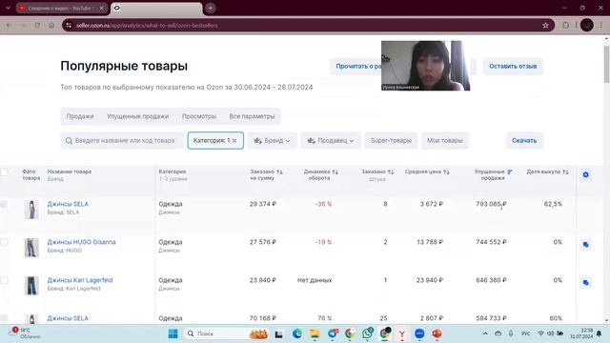Open Бренд filter dropdown

(x=272, y=141)
